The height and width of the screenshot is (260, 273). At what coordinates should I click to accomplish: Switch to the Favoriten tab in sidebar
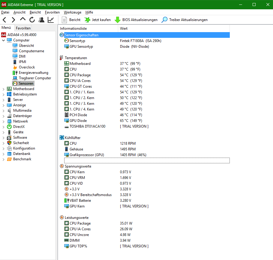[x=23, y=28]
